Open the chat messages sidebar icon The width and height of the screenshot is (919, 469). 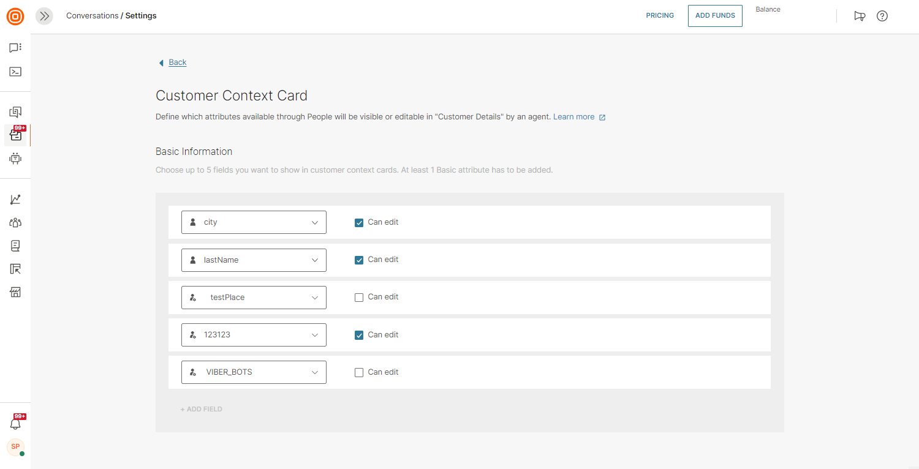coord(15,48)
